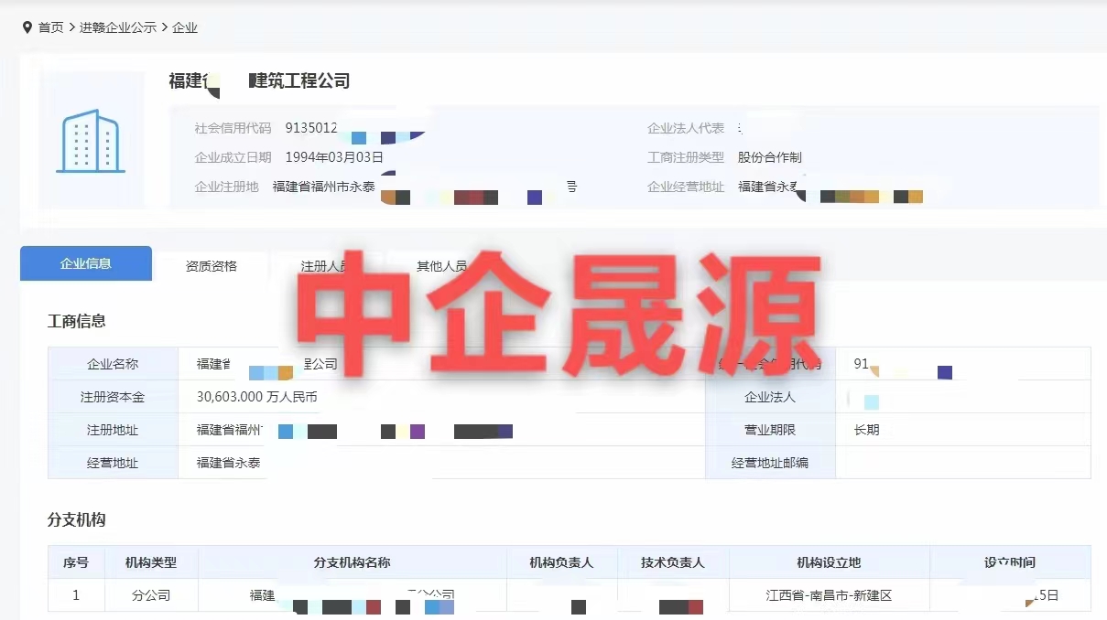Click the 企业法人 label cell
Image resolution: width=1107 pixels, height=620 pixels.
point(770,397)
